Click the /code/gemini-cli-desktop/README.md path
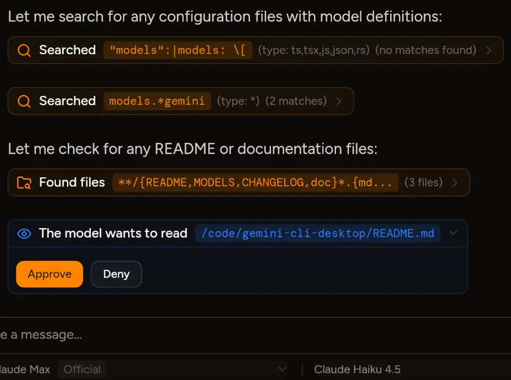 coord(318,234)
